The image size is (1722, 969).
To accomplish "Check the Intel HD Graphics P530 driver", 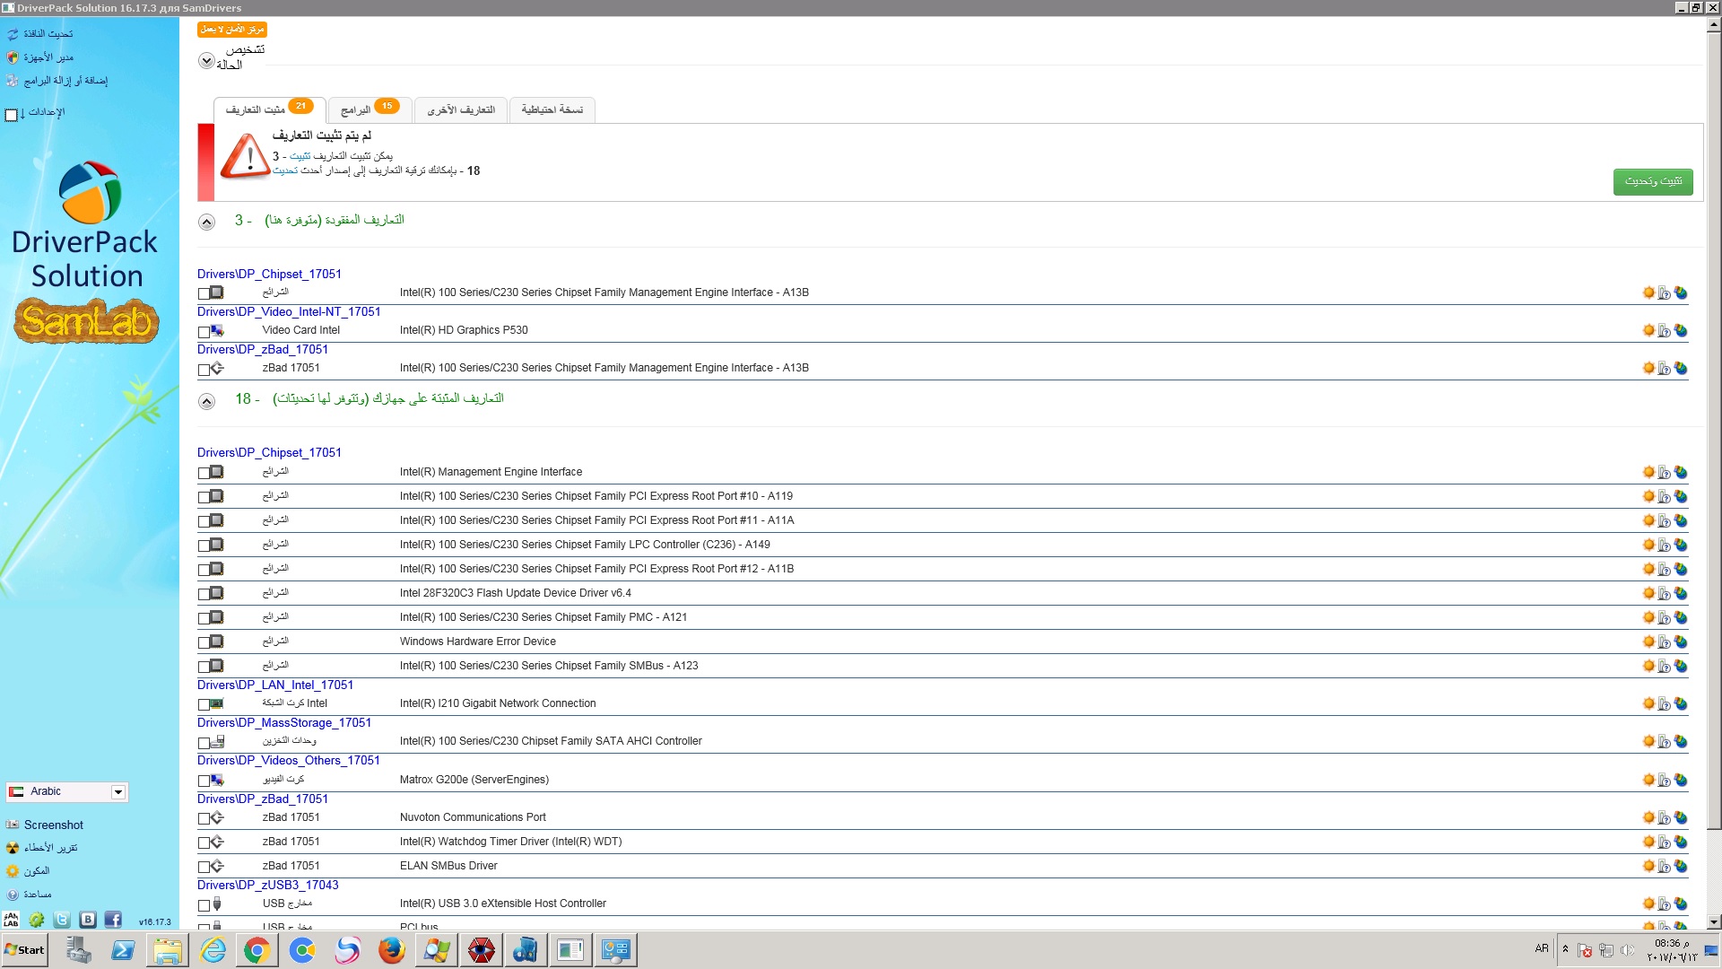I will point(204,331).
